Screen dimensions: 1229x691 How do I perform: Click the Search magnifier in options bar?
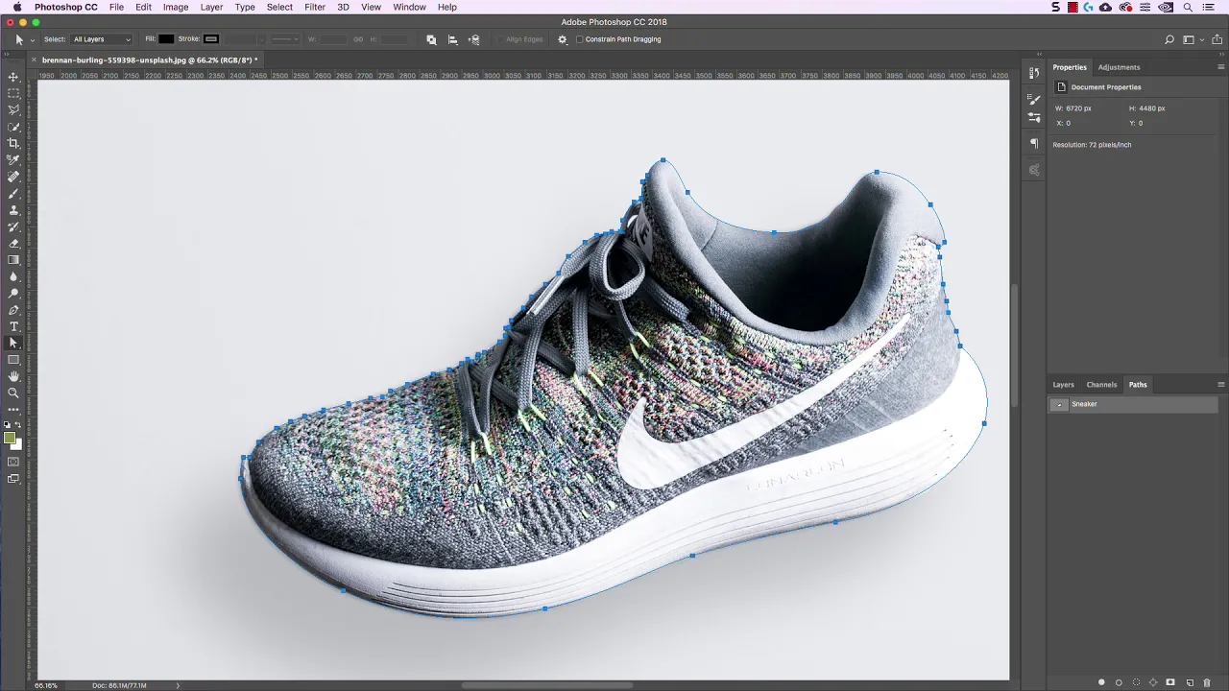[x=1169, y=39]
